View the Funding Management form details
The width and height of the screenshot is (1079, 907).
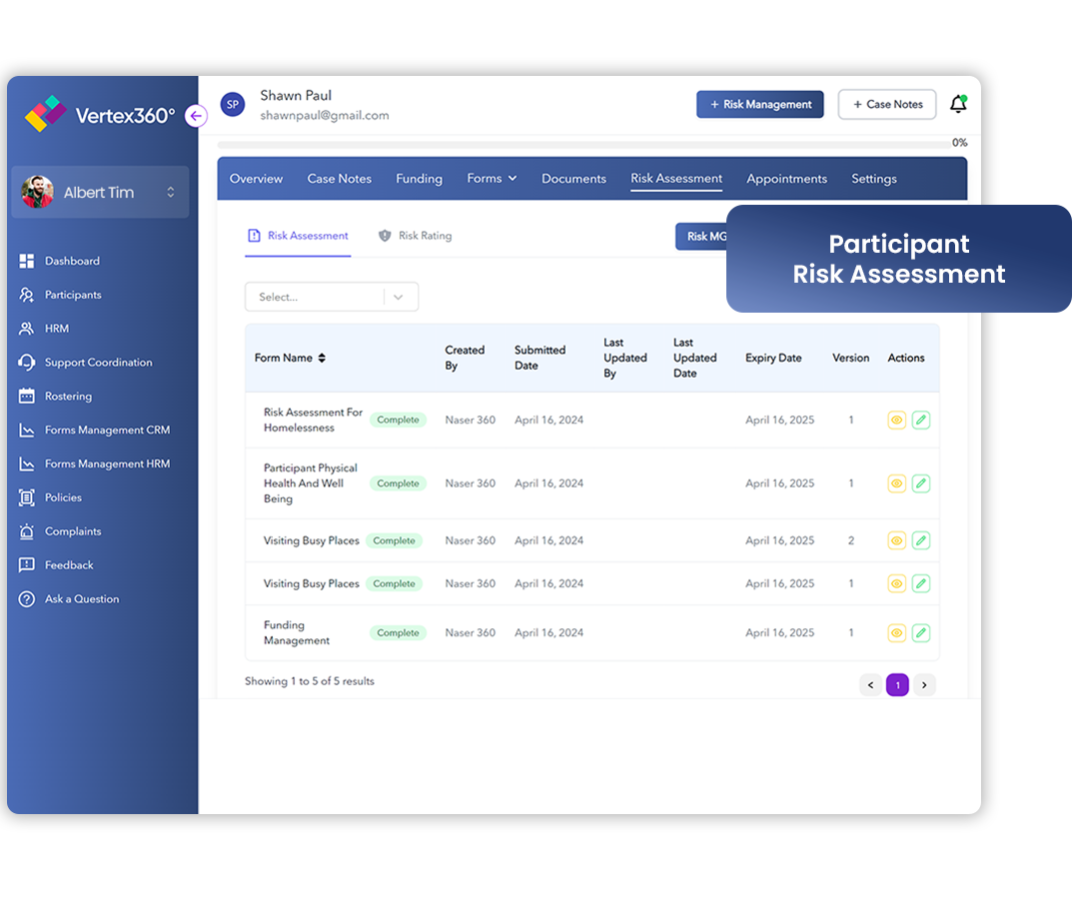coord(896,632)
